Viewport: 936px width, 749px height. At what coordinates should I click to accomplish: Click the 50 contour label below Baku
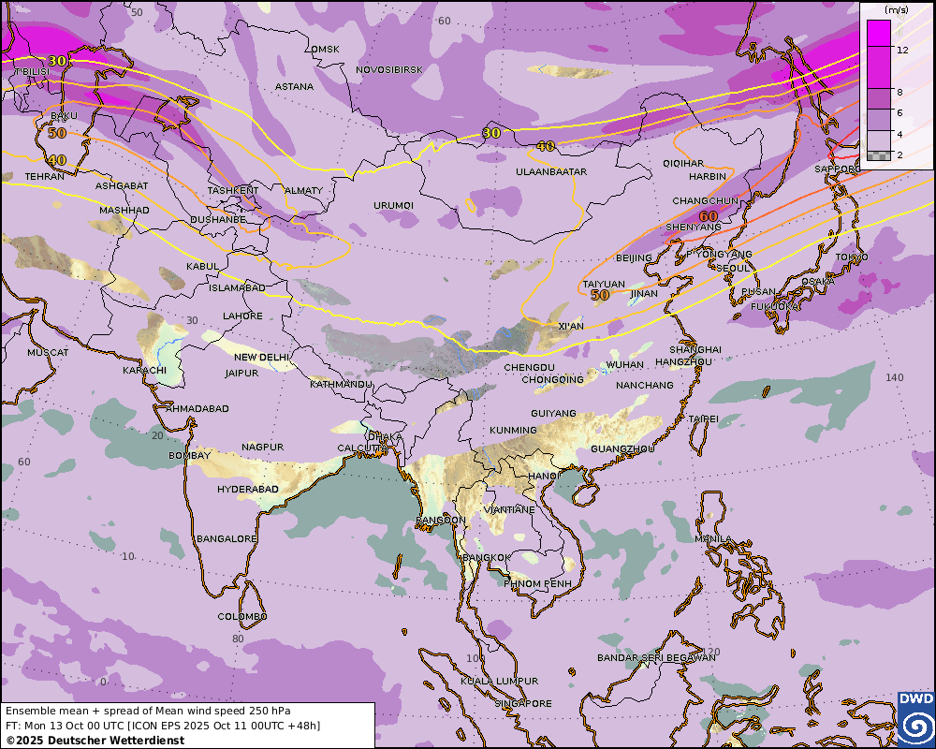[57, 133]
